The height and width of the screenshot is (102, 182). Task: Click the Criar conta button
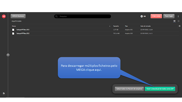click(x=156, y=16)
